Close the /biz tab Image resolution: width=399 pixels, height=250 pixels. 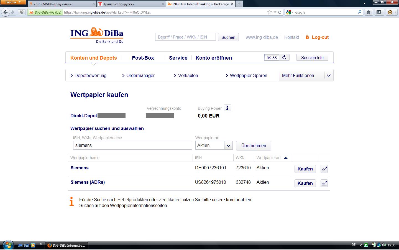pos(93,4)
